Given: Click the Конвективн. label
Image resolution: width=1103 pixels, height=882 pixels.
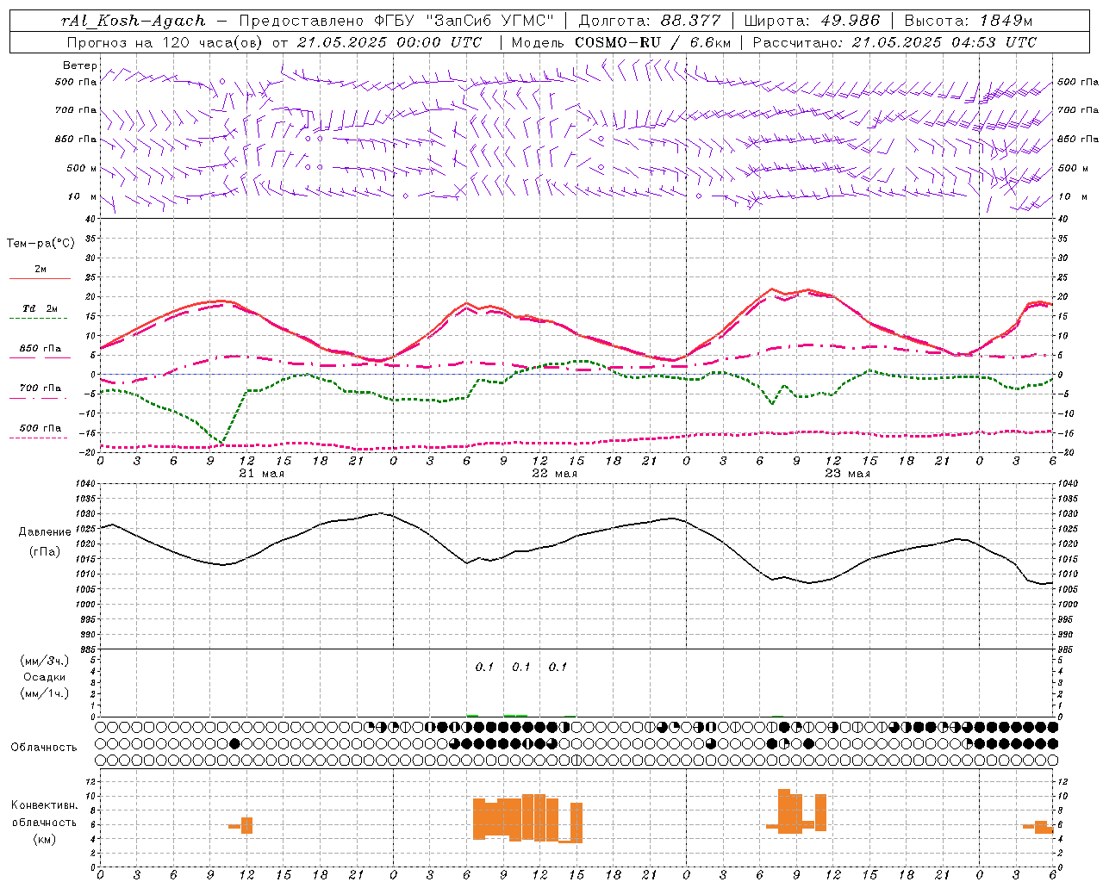Looking at the screenshot, I should pyautogui.click(x=45, y=805).
